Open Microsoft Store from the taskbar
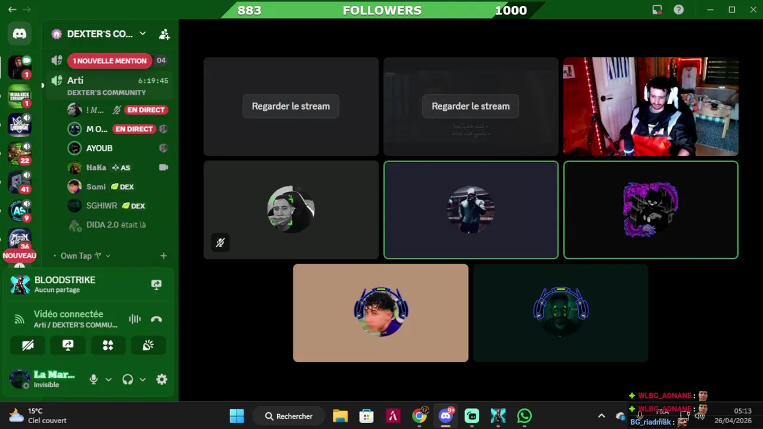 click(x=367, y=416)
